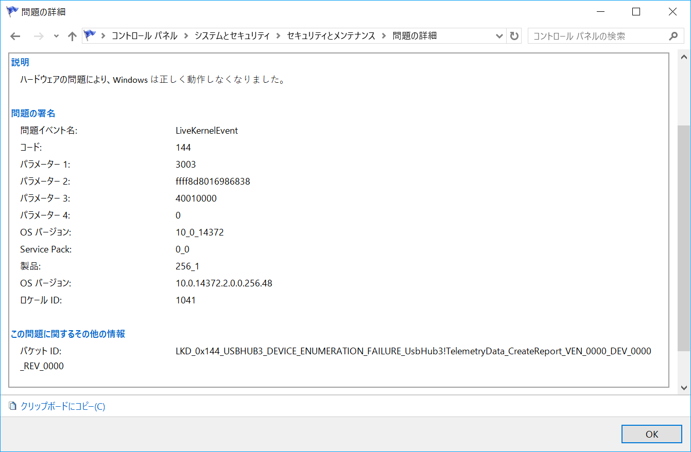Open the address bar history dropdown
The height and width of the screenshot is (452, 691).
pyautogui.click(x=498, y=35)
